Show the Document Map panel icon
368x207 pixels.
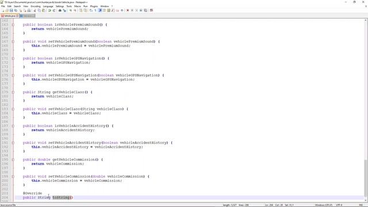(109, 10)
